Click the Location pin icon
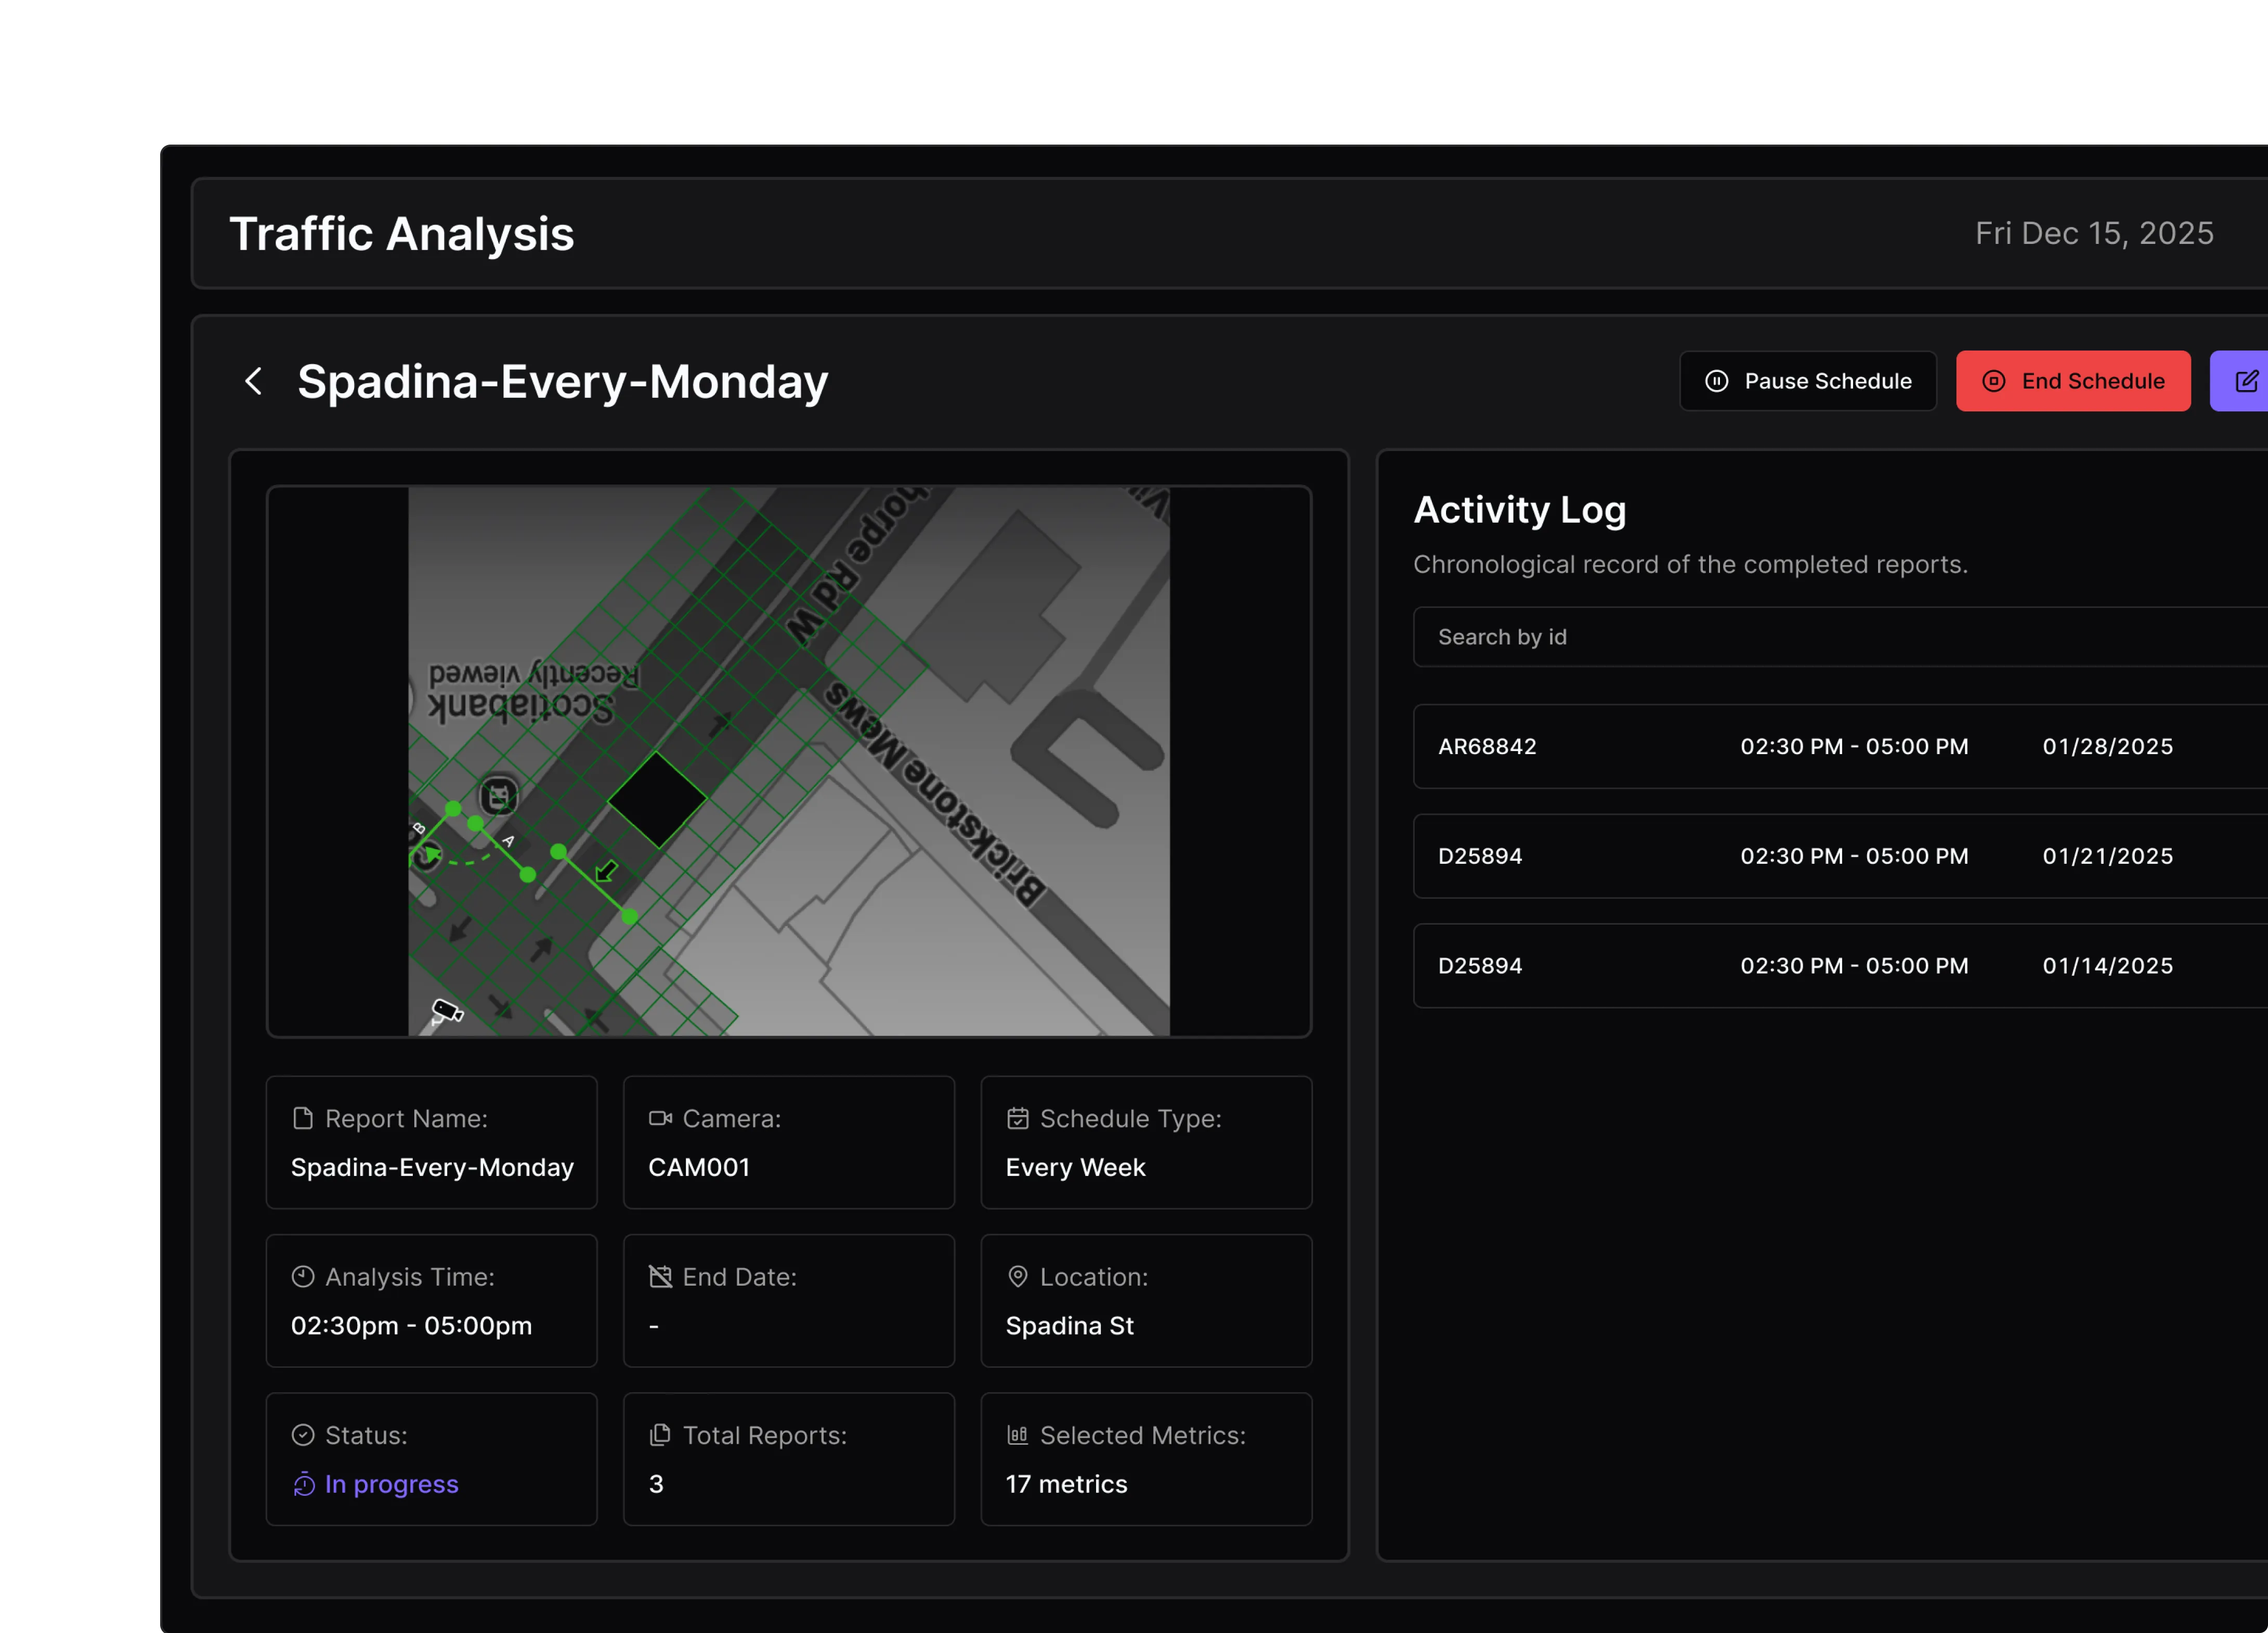 pos(1017,1277)
